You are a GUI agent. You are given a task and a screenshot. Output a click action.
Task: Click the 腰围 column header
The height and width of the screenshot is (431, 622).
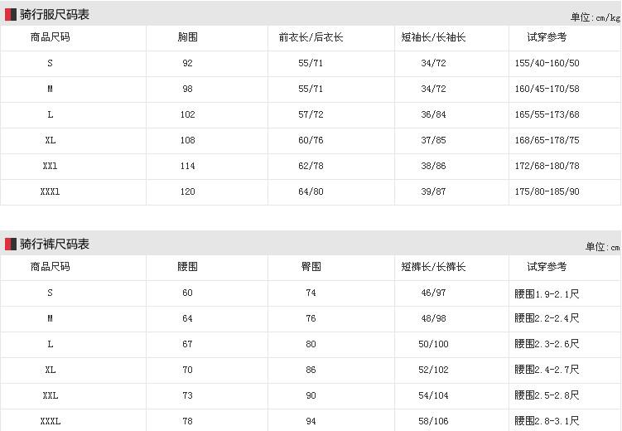188,267
